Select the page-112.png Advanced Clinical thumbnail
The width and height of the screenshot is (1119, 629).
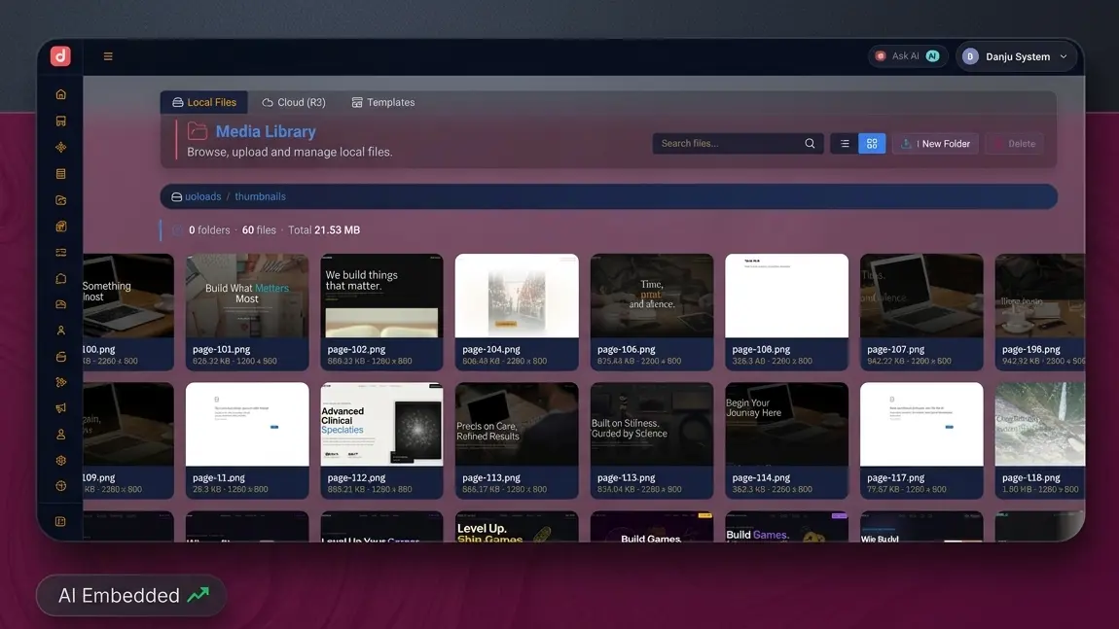pos(381,440)
